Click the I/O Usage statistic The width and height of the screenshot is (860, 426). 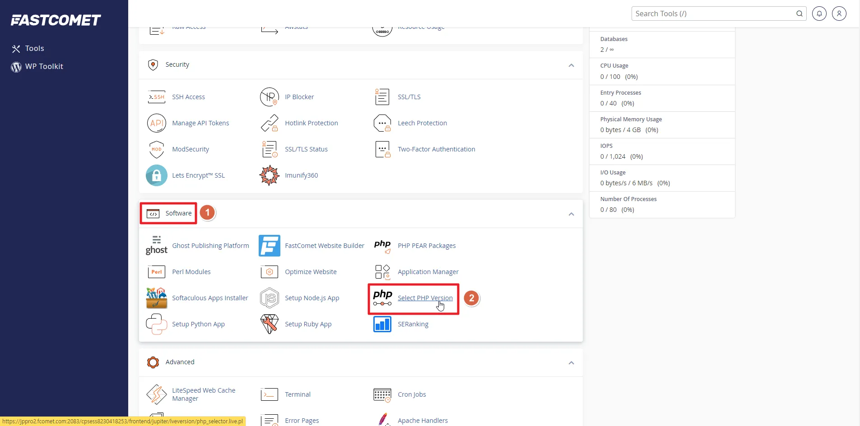(x=662, y=178)
